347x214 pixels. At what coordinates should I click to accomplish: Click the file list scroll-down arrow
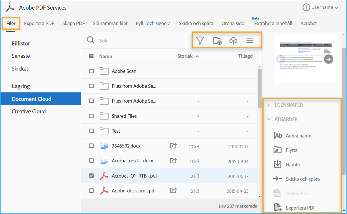pyautogui.click(x=260, y=196)
